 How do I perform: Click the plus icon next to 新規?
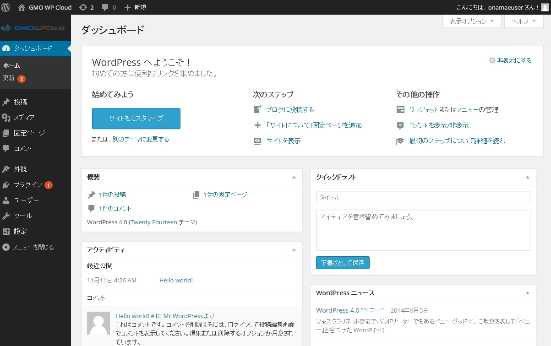pyautogui.click(x=128, y=7)
